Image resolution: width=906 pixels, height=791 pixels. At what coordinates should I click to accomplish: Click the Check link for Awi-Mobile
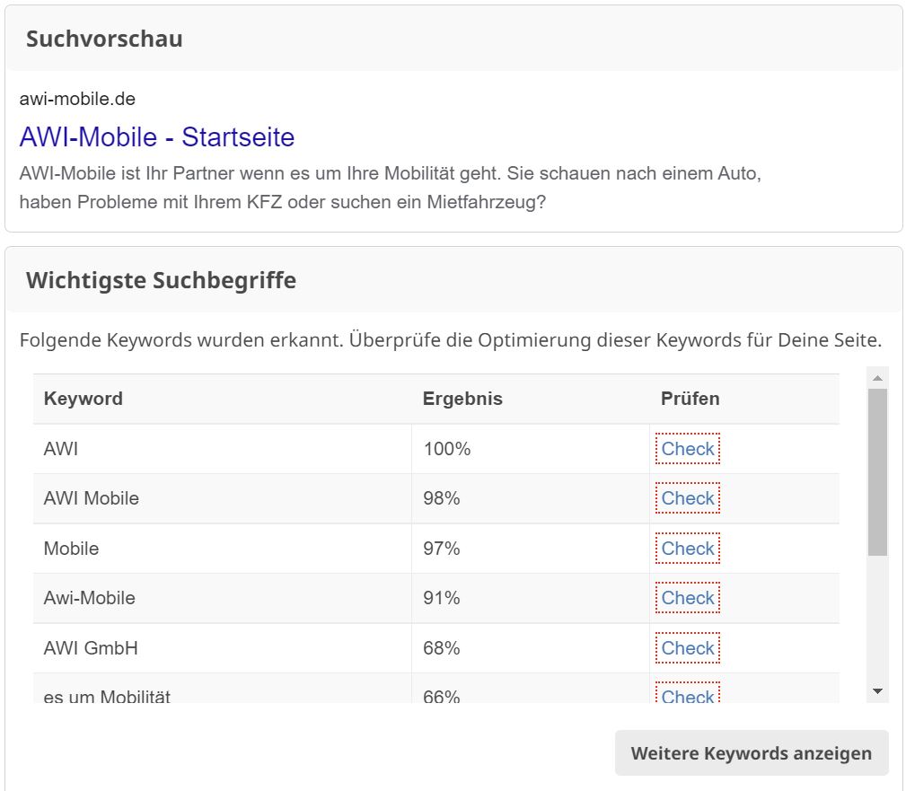point(688,598)
